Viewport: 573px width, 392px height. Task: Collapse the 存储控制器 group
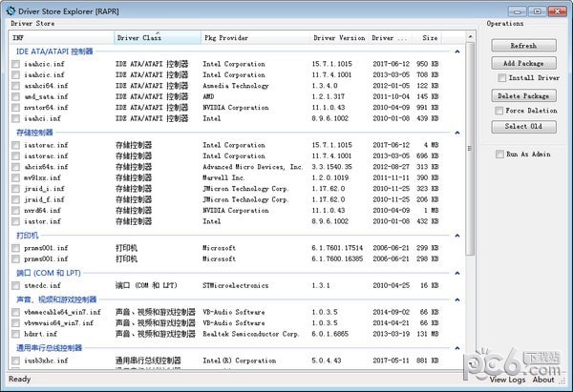coord(457,133)
